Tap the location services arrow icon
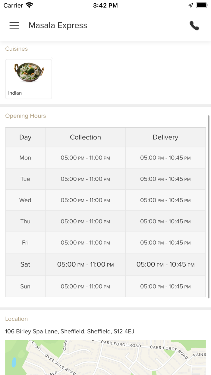This screenshot has height=375, width=211. (191, 5)
